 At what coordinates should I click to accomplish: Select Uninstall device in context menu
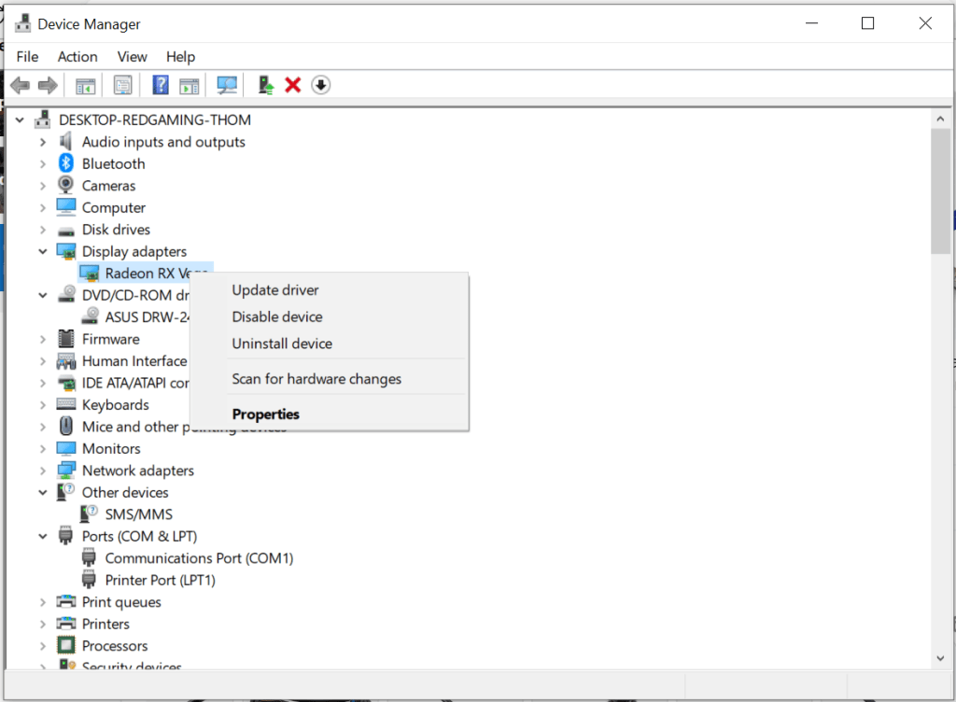(282, 344)
